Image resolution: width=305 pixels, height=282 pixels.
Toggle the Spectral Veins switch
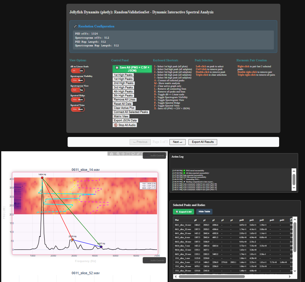[x=78, y=109]
